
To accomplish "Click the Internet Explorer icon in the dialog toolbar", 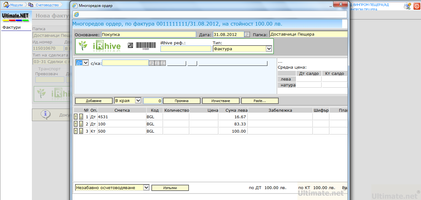I will 76,14.
